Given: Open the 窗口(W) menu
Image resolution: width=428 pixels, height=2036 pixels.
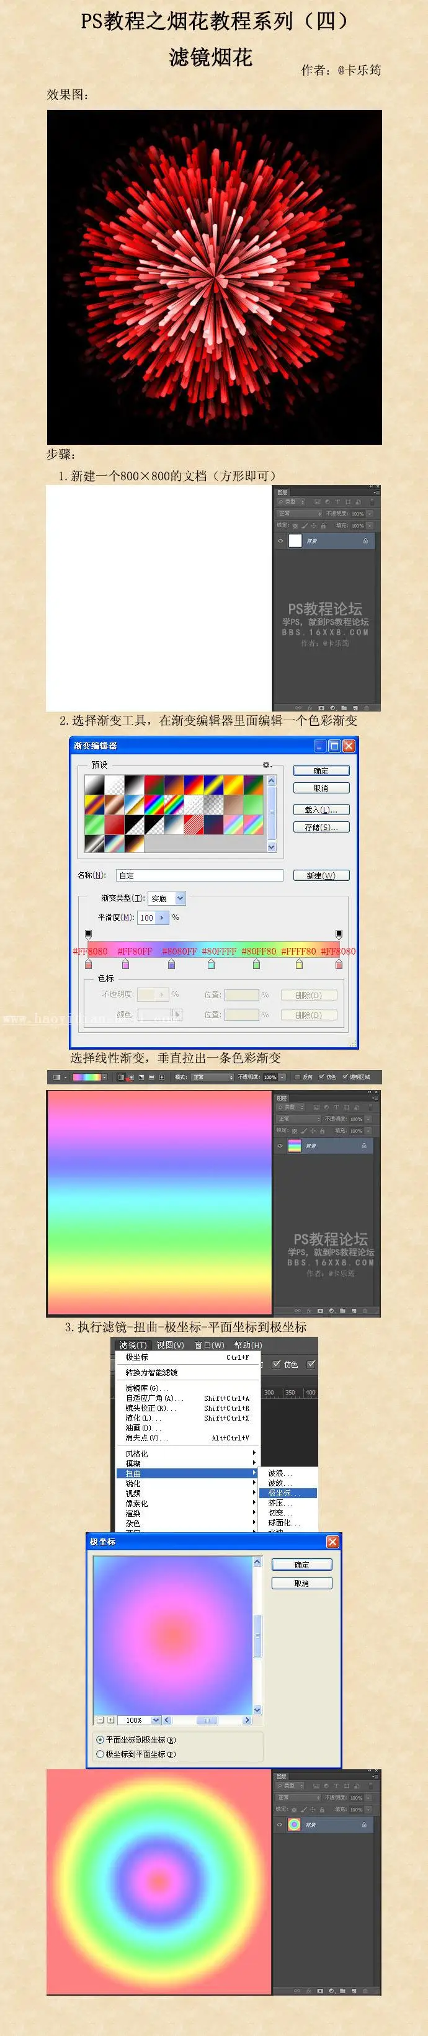Looking at the screenshot, I should pos(209,1345).
